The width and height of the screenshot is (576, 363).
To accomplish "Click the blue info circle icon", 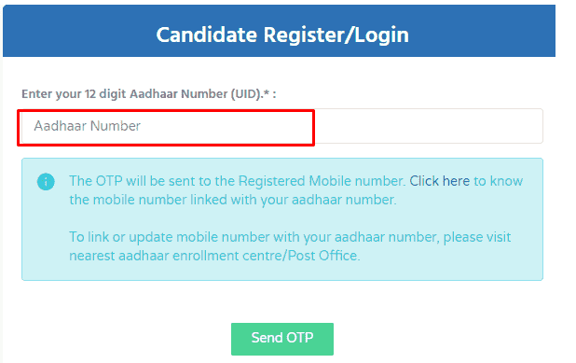I will (46, 182).
